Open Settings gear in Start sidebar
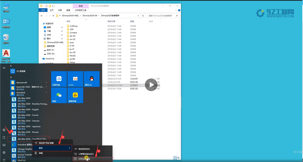The image size is (303, 162). click(x=4, y=153)
